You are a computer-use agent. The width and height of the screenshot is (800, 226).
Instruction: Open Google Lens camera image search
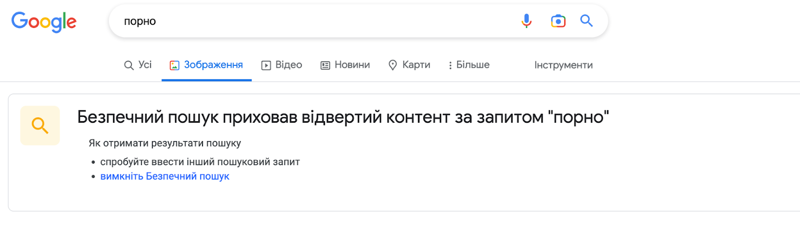coord(558,21)
